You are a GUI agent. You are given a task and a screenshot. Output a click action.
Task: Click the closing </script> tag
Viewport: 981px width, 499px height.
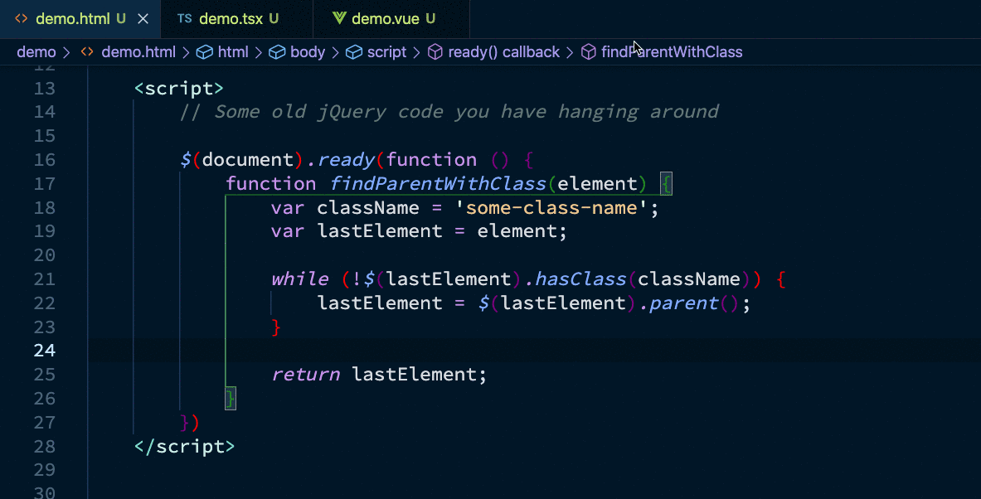tap(185, 447)
